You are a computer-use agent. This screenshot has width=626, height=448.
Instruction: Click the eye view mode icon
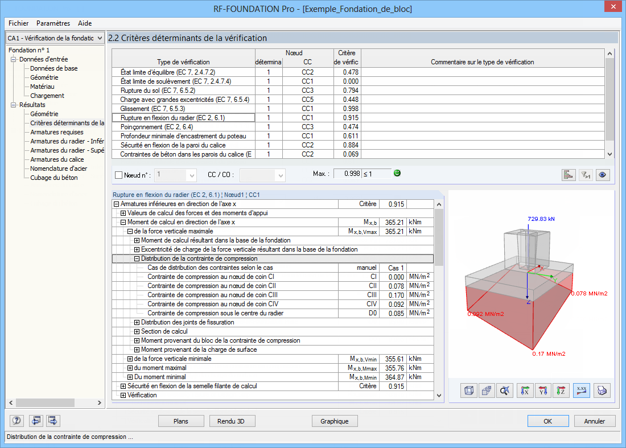point(603,175)
